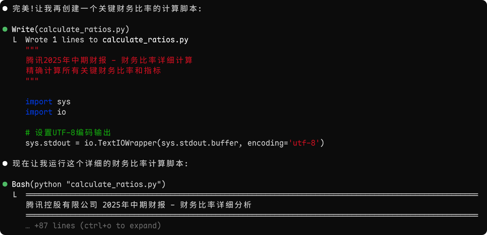
Task: Expand the hidden +87 lines of output
Action: (x=93, y=226)
